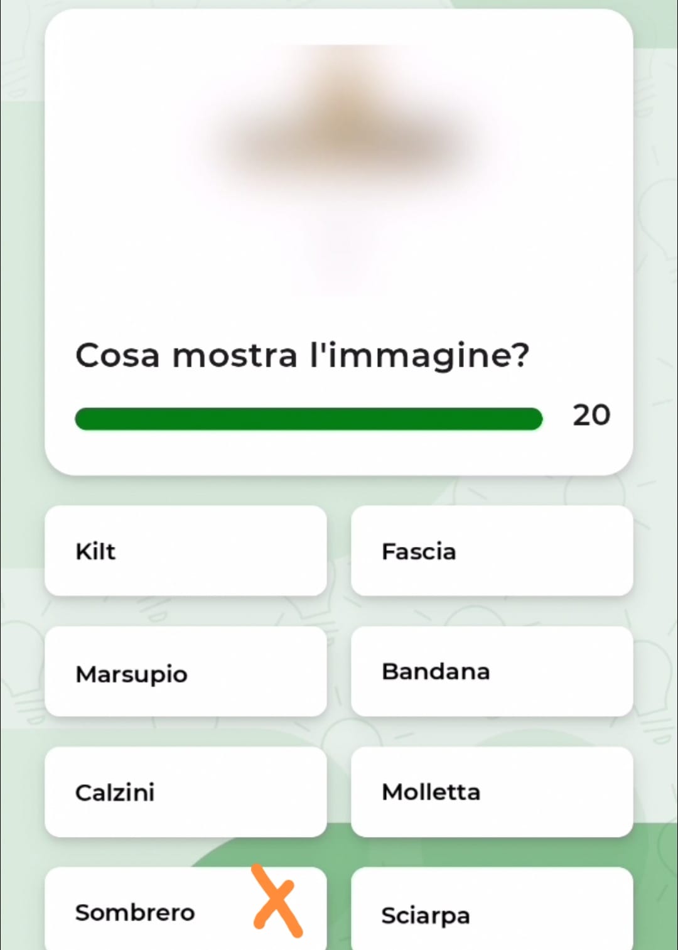Tap the Molletta answer option
The width and height of the screenshot is (678, 950).
coord(492,792)
